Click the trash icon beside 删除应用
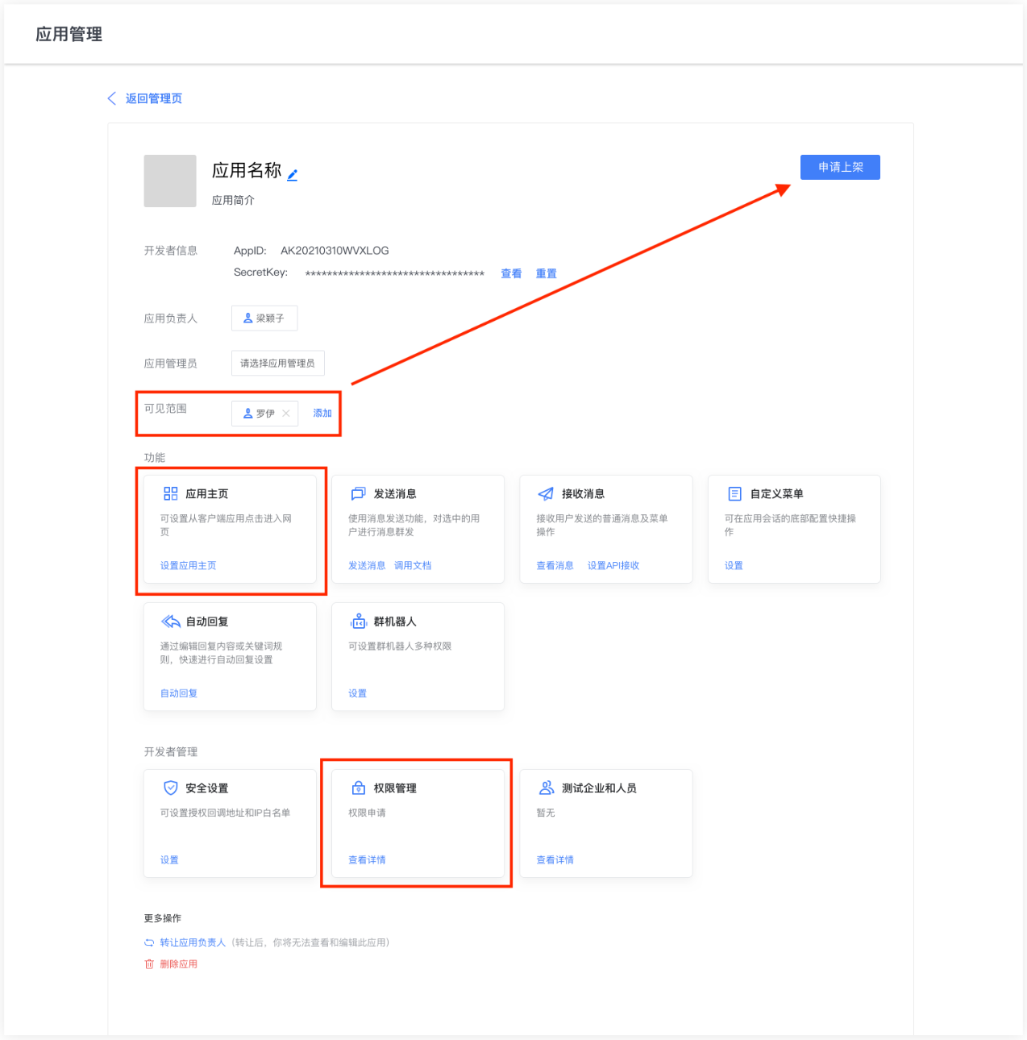 pos(149,963)
